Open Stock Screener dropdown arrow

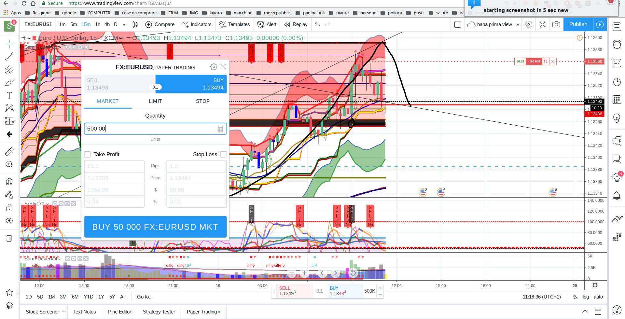64,312
